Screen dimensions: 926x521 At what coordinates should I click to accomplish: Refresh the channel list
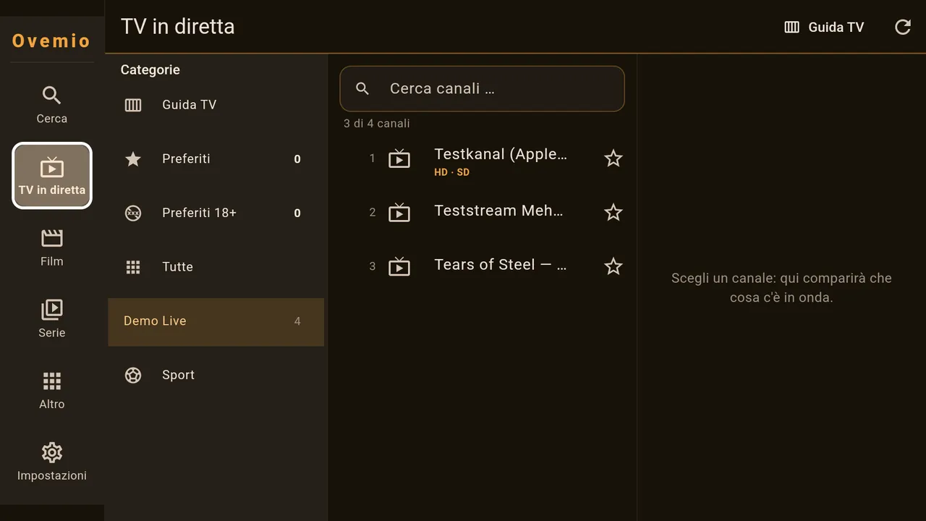pos(903,27)
